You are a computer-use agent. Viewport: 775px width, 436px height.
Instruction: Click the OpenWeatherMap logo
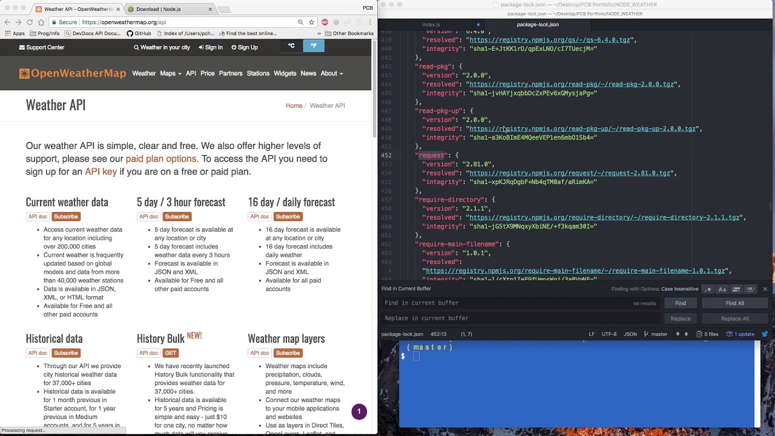pyautogui.click(x=73, y=73)
